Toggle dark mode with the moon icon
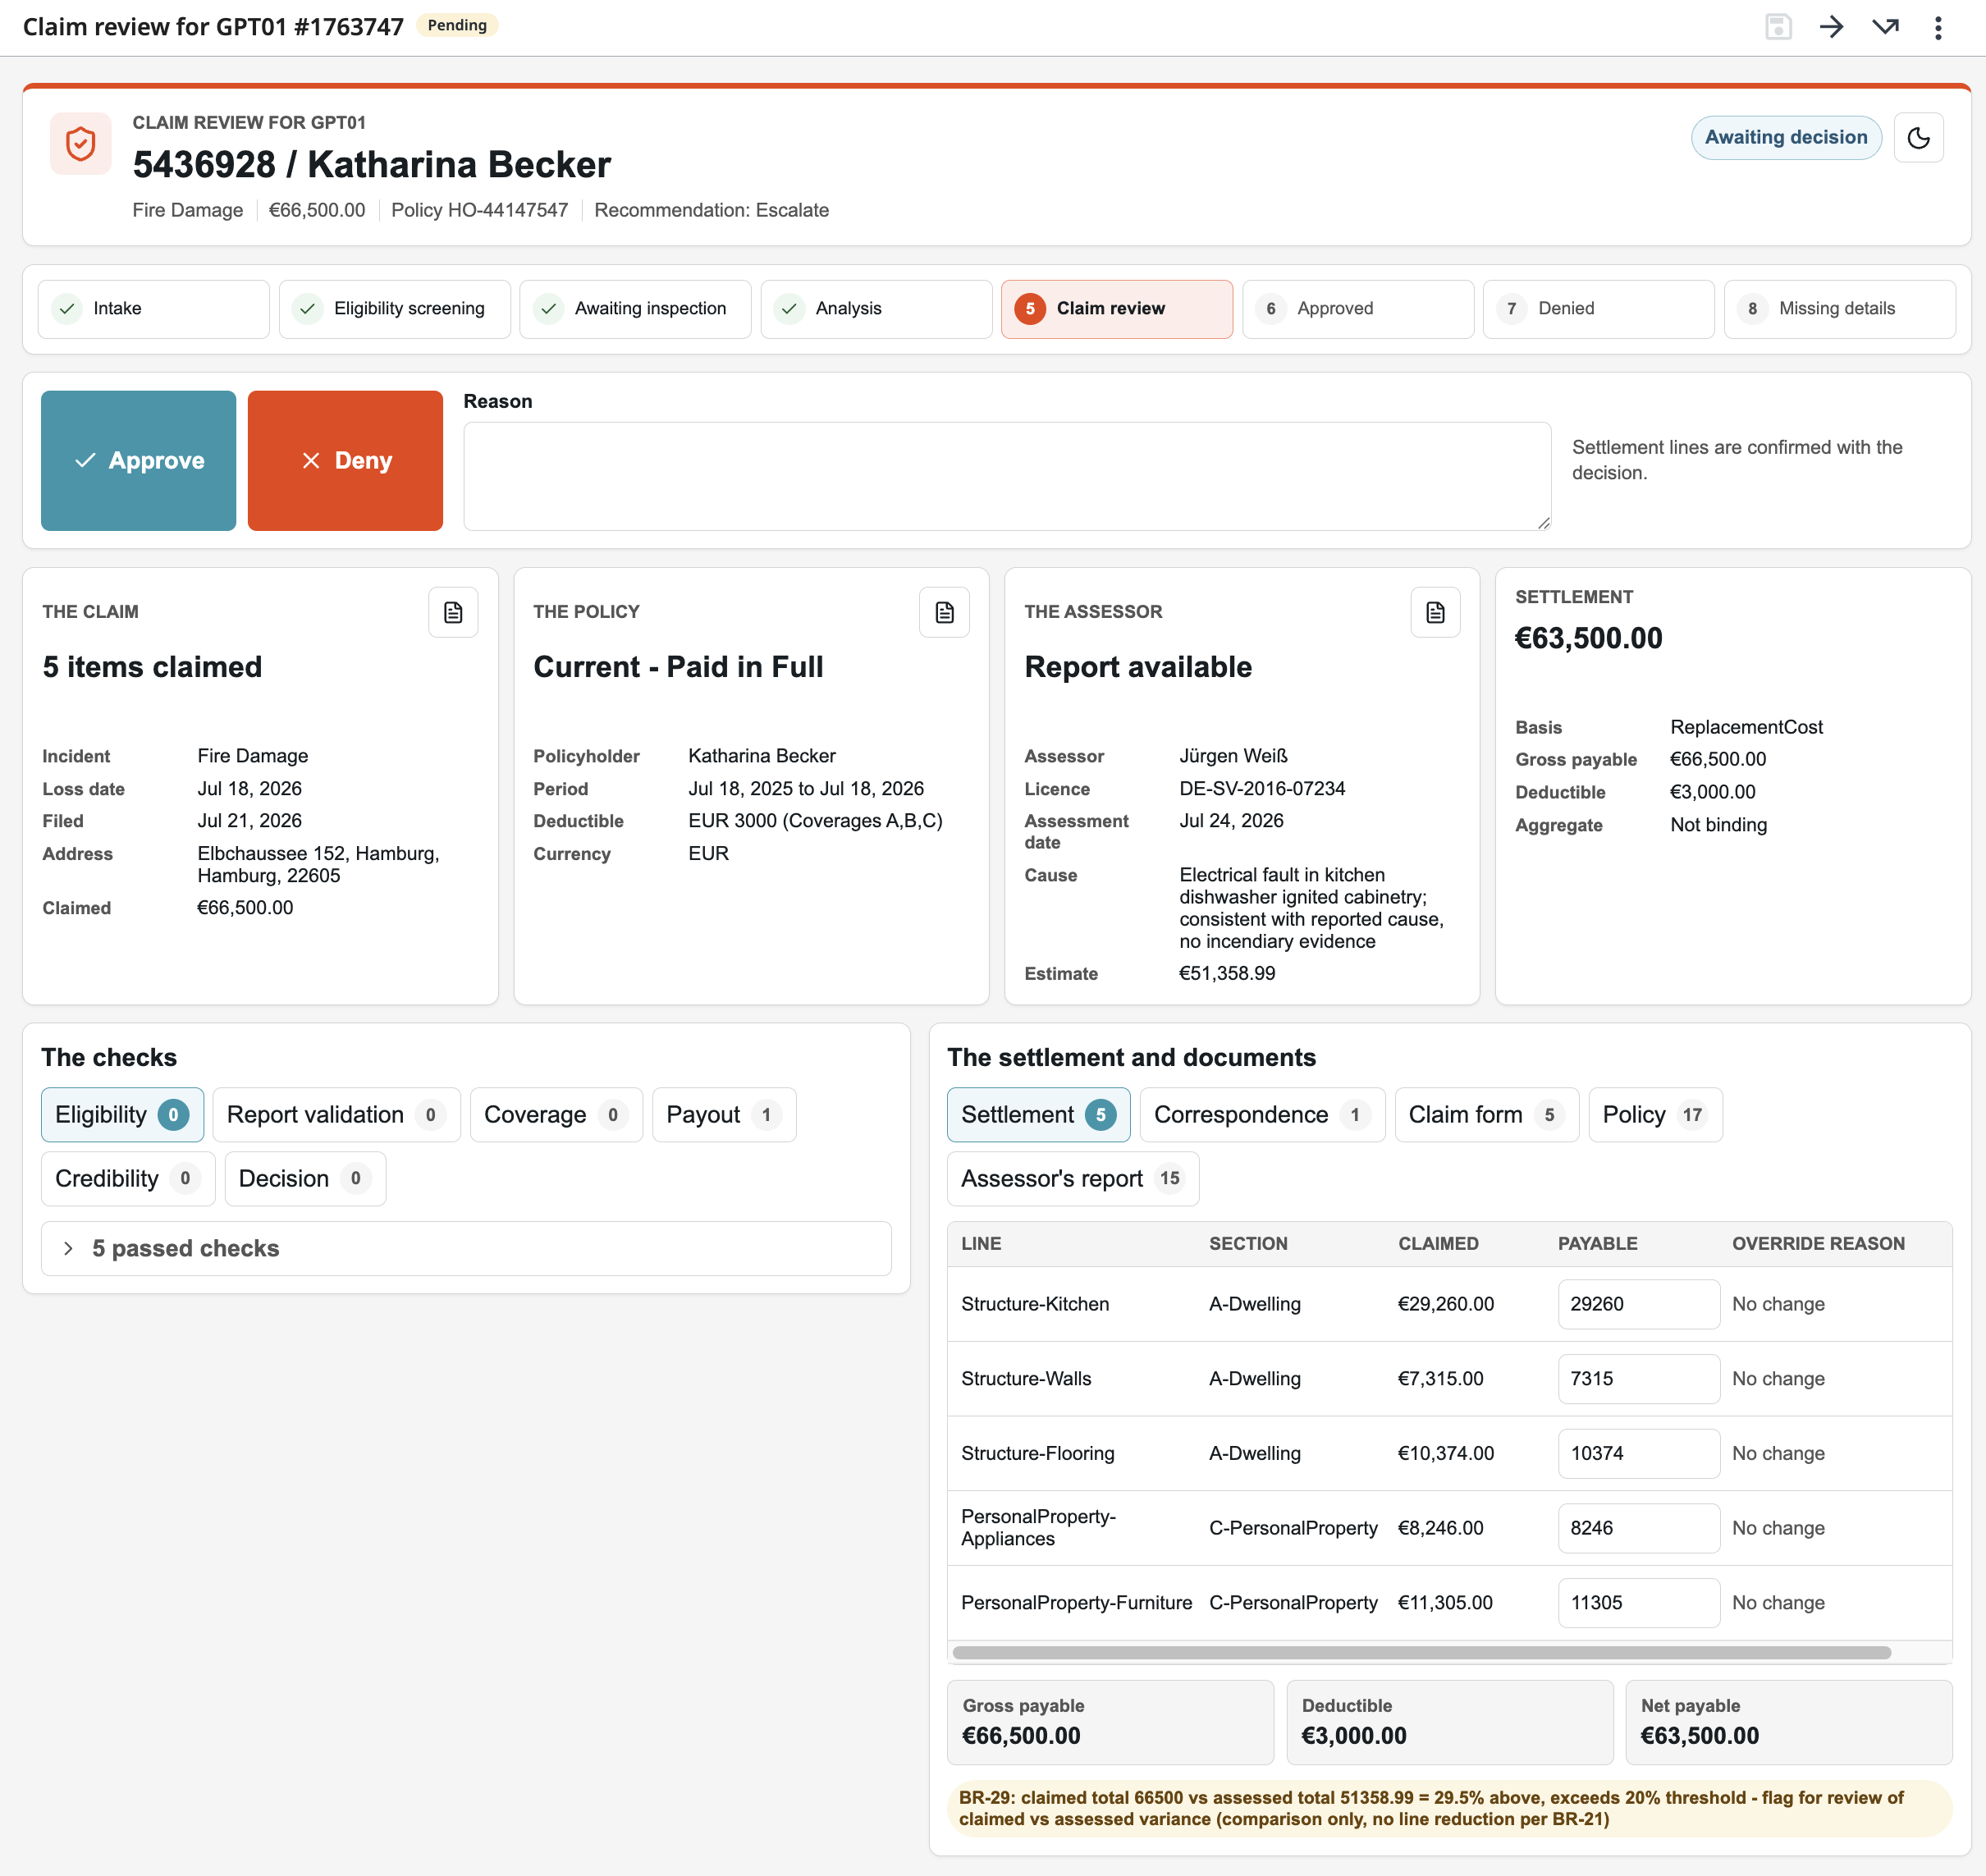 click(1918, 138)
